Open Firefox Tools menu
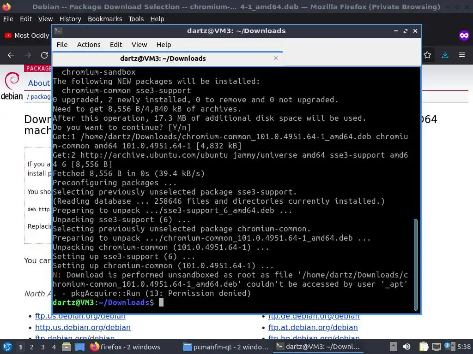Image resolution: width=473 pixels, height=354 pixels. click(x=136, y=19)
